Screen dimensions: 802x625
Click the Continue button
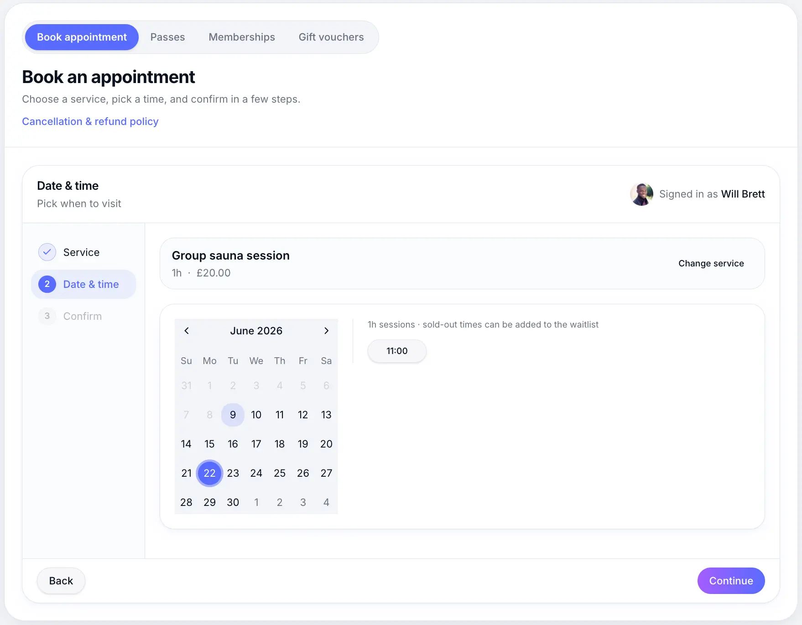[x=731, y=581]
